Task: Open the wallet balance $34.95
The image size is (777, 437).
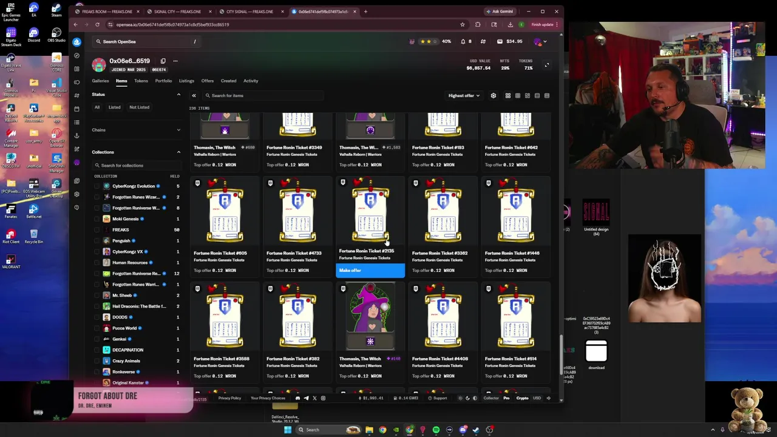Action: point(510,41)
